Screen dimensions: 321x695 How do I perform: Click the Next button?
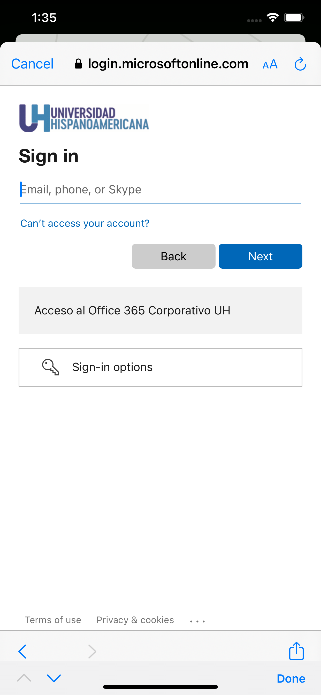click(260, 256)
